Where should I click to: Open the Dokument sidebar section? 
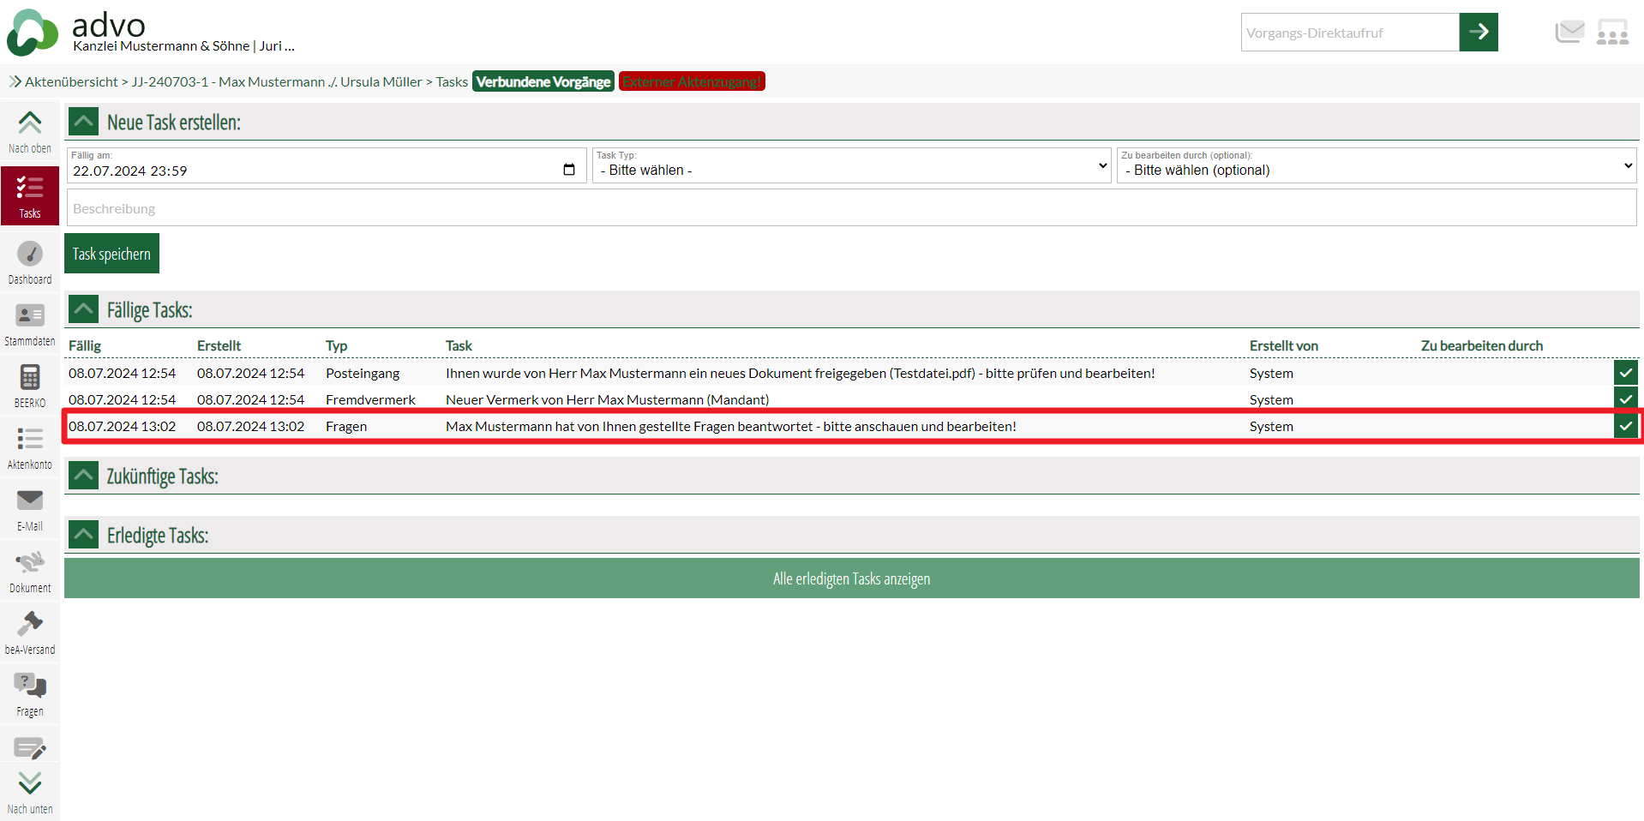pyautogui.click(x=30, y=570)
